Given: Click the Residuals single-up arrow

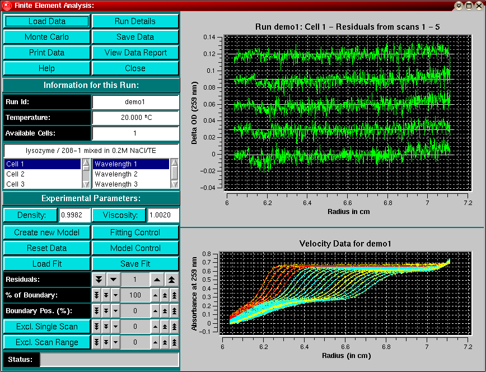Looking at the screenshot, I should point(158,279).
